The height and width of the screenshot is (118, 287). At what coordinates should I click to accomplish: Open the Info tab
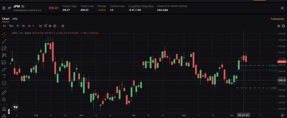coord(15,19)
